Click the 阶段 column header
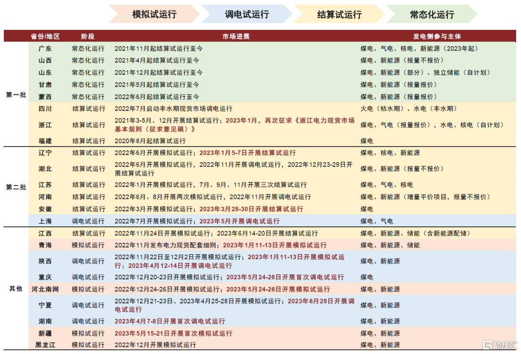The height and width of the screenshot is (354, 521). coord(88,37)
